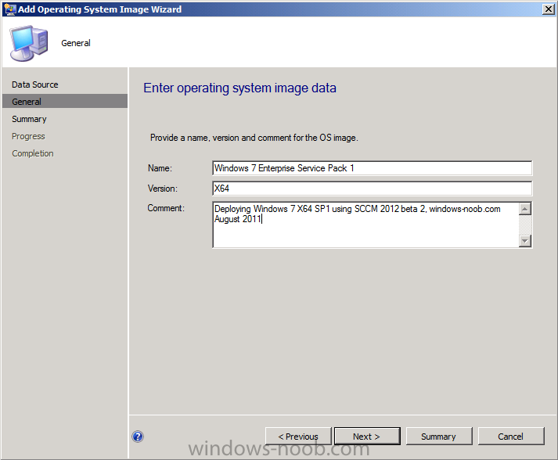
Task: Click the 'General' header title text
Action: 76,43
